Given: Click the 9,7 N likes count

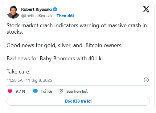Looking at the screenshot, I should click(20, 91).
